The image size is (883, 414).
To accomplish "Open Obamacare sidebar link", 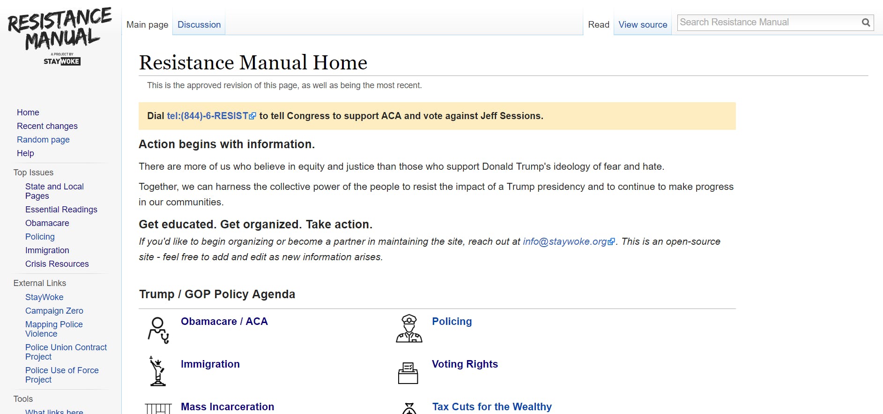I will pos(47,223).
